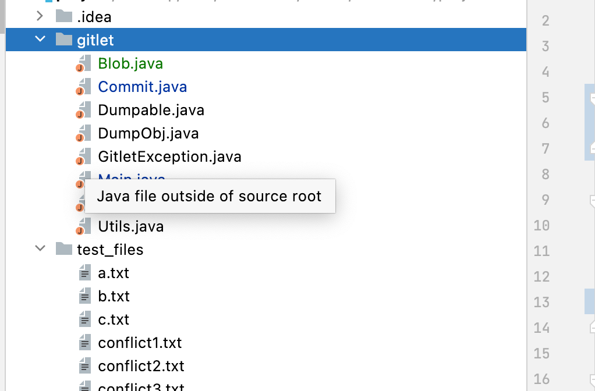Expand the .idea folder
Viewport: 595px width, 391px height.
[x=40, y=17]
